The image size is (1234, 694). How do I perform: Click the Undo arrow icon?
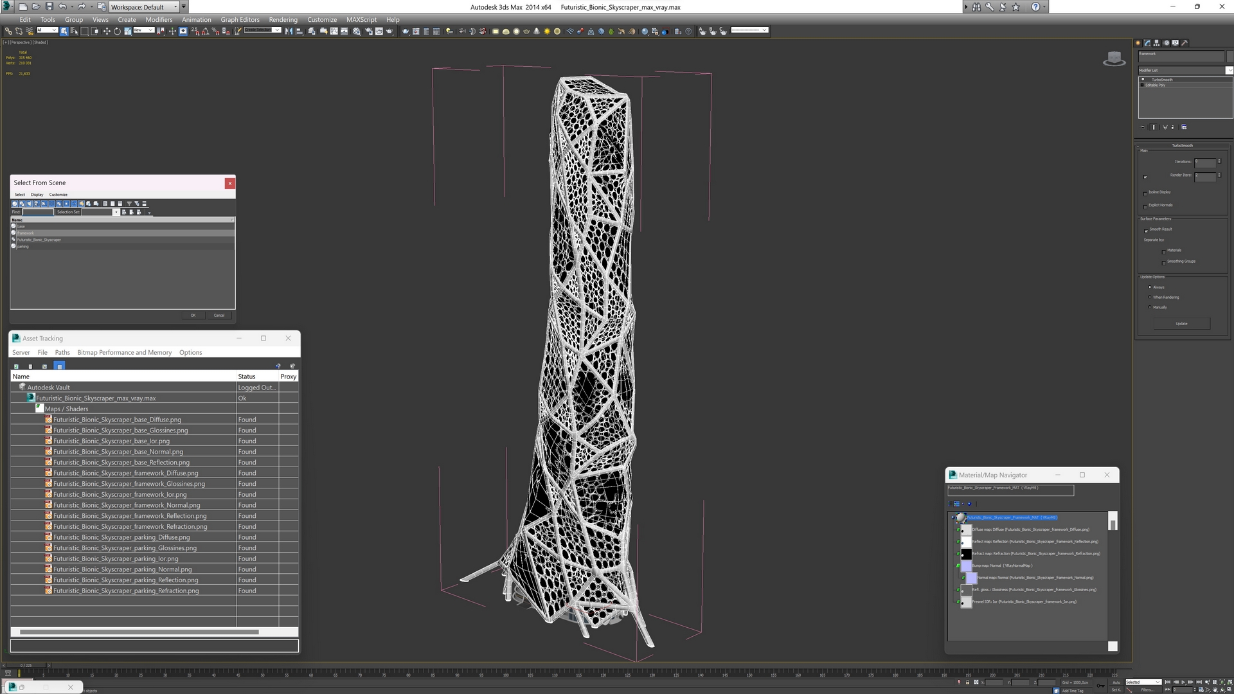(x=62, y=6)
